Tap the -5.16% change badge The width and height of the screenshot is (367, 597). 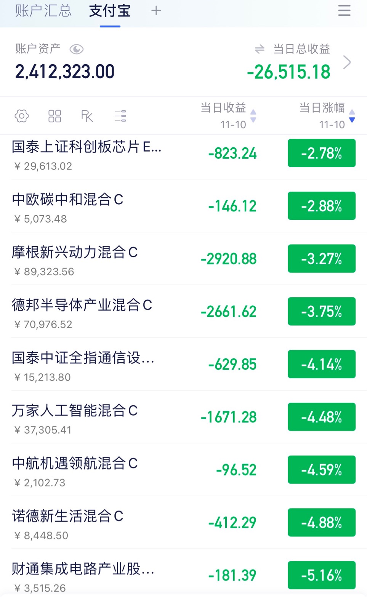pyautogui.click(x=322, y=575)
